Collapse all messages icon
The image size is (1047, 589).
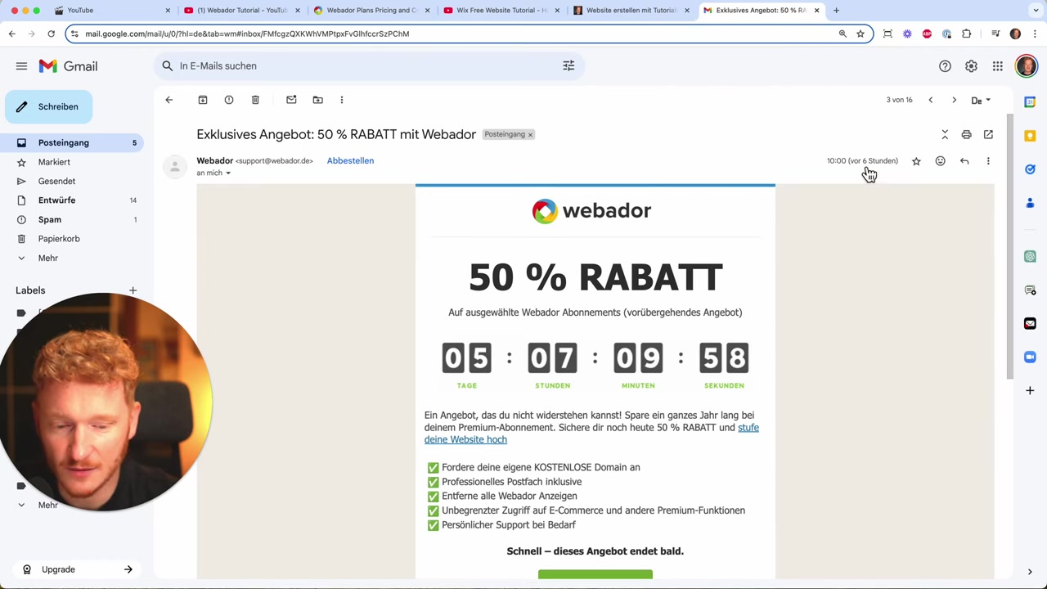coord(945,134)
